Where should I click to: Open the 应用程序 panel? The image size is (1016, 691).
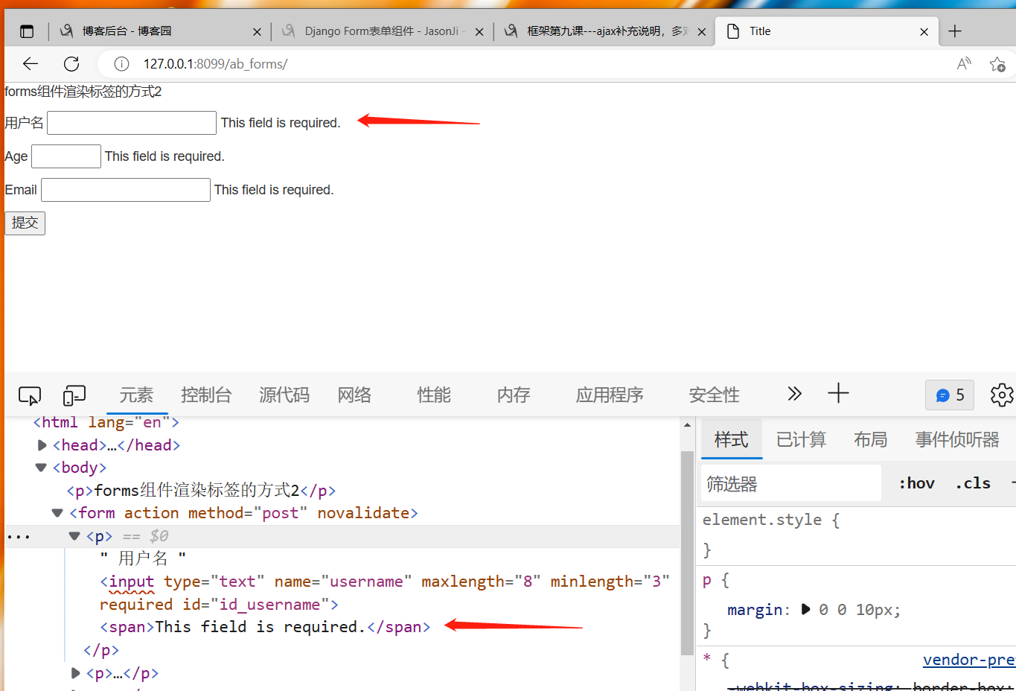click(610, 395)
